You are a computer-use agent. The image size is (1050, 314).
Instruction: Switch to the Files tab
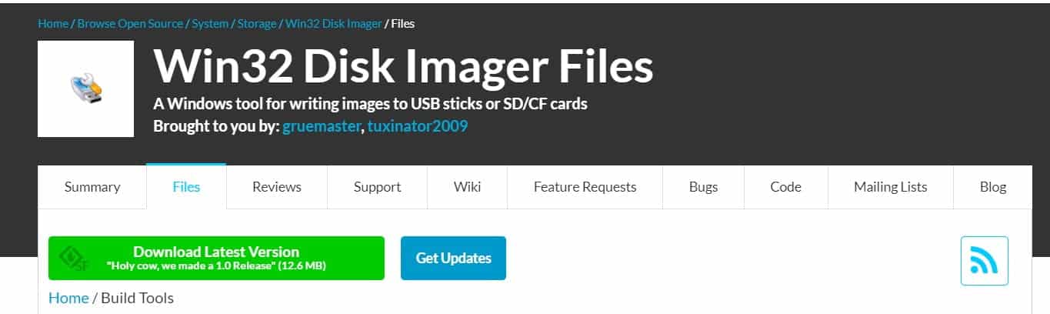click(186, 187)
